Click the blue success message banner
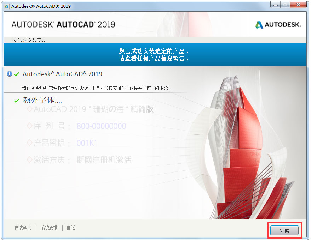 [x=155, y=54]
